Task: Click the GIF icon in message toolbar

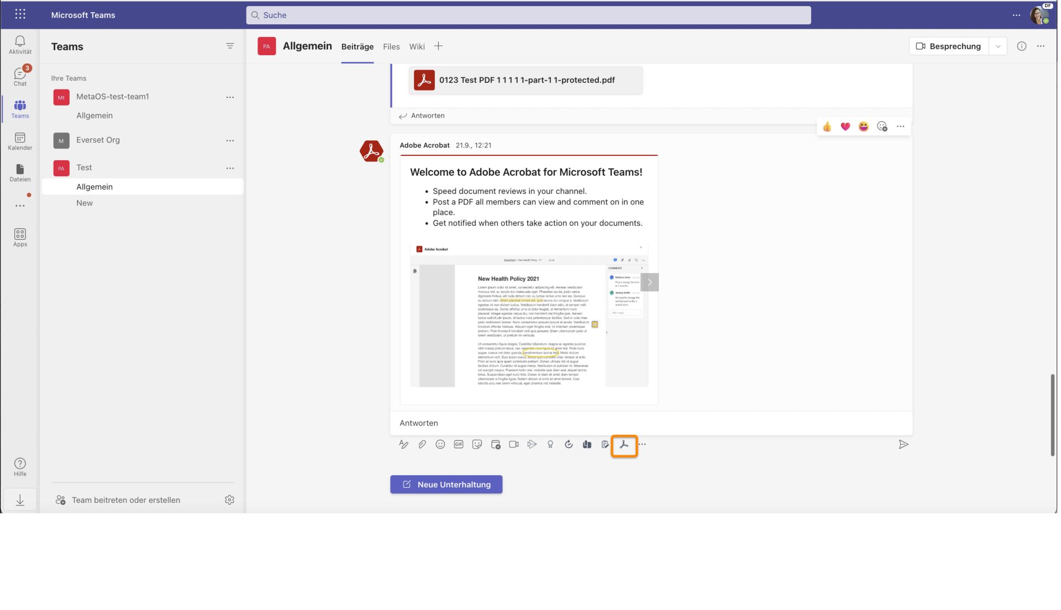Action: coord(458,445)
